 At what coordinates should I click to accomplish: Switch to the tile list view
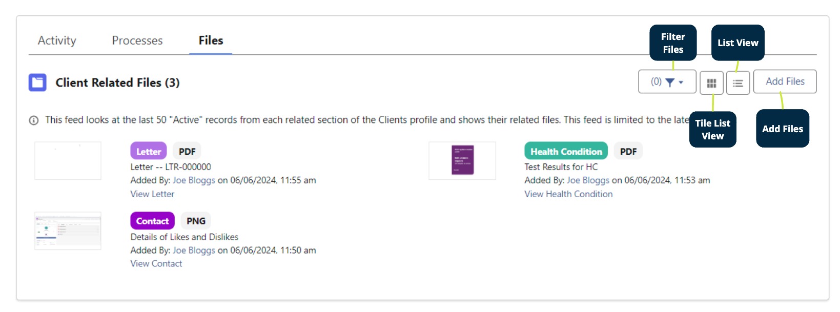(x=711, y=83)
